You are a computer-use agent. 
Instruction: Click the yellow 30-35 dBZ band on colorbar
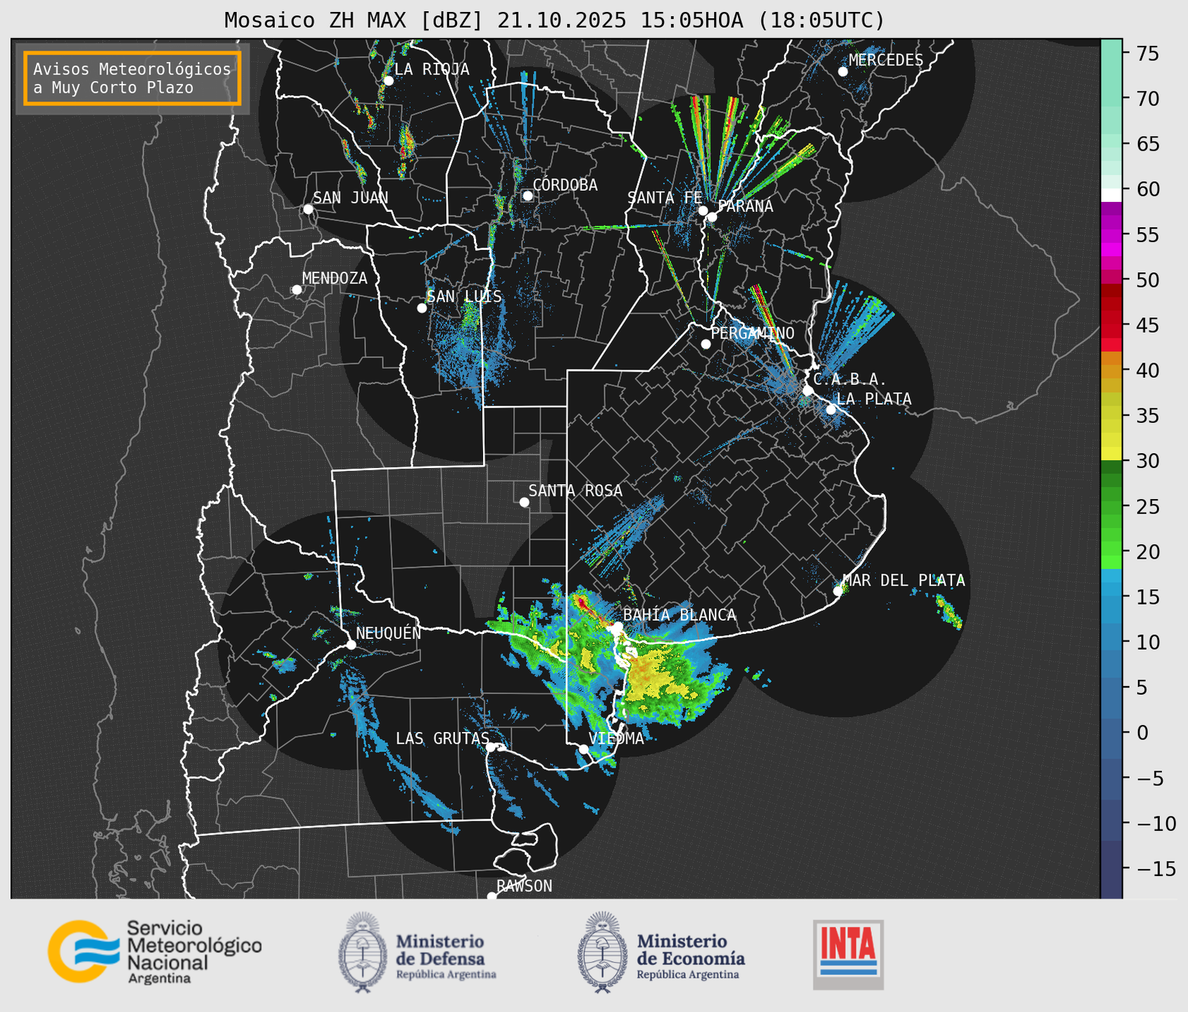pos(1111,438)
